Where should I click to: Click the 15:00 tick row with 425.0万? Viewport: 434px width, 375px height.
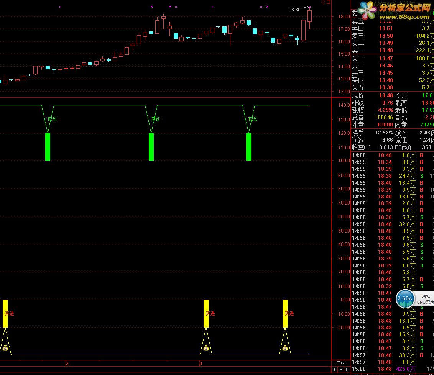click(x=393, y=369)
